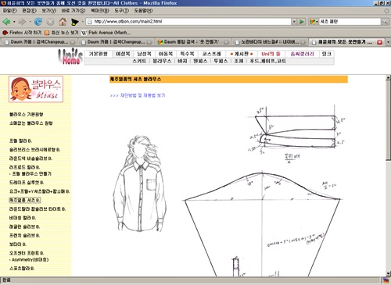Viewport: 391px width, 285px height.
Task: Click the boxed 셔츠 B. sidebar link
Action: (25, 200)
